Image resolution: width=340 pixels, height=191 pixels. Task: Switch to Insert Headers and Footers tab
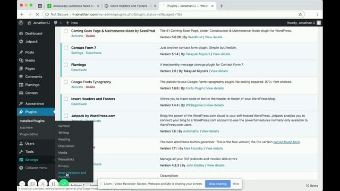(130, 6)
